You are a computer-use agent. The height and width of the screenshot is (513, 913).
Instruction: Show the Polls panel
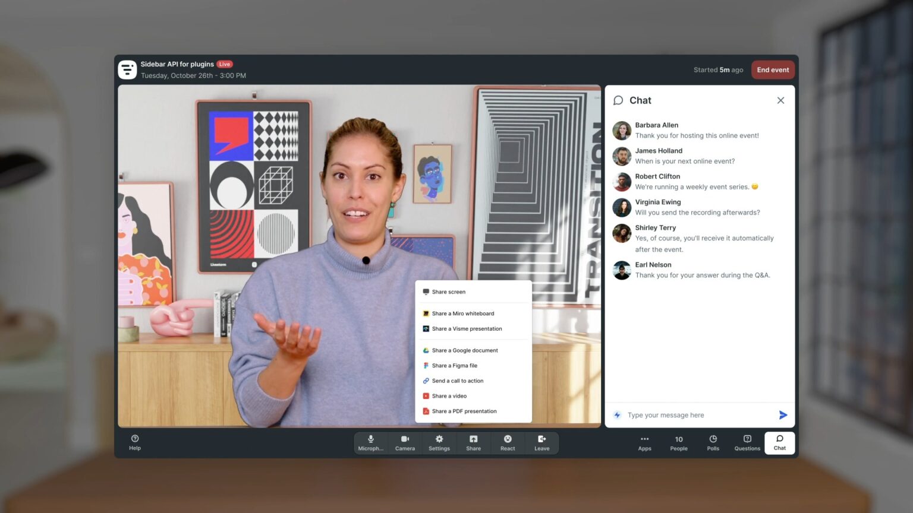(713, 443)
